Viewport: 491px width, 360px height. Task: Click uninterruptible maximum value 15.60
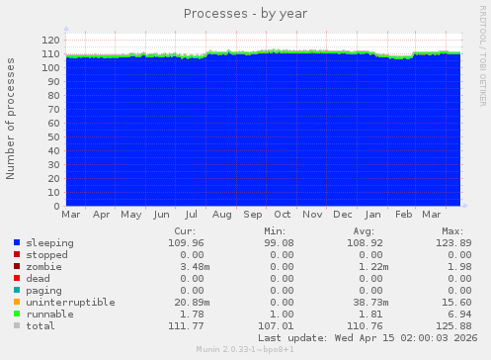tap(456, 303)
